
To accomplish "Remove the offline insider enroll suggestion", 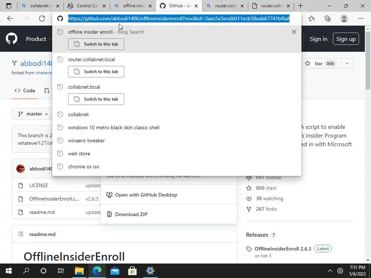I will pyautogui.click(x=294, y=32).
